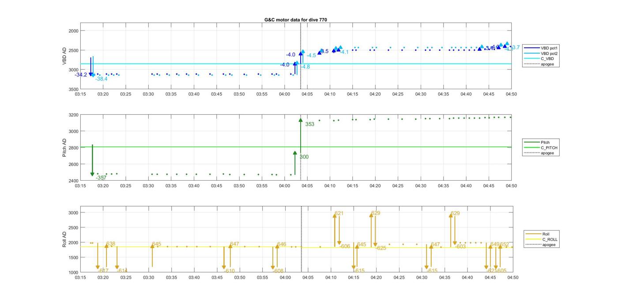Click the '-606' roll move label

point(345,246)
